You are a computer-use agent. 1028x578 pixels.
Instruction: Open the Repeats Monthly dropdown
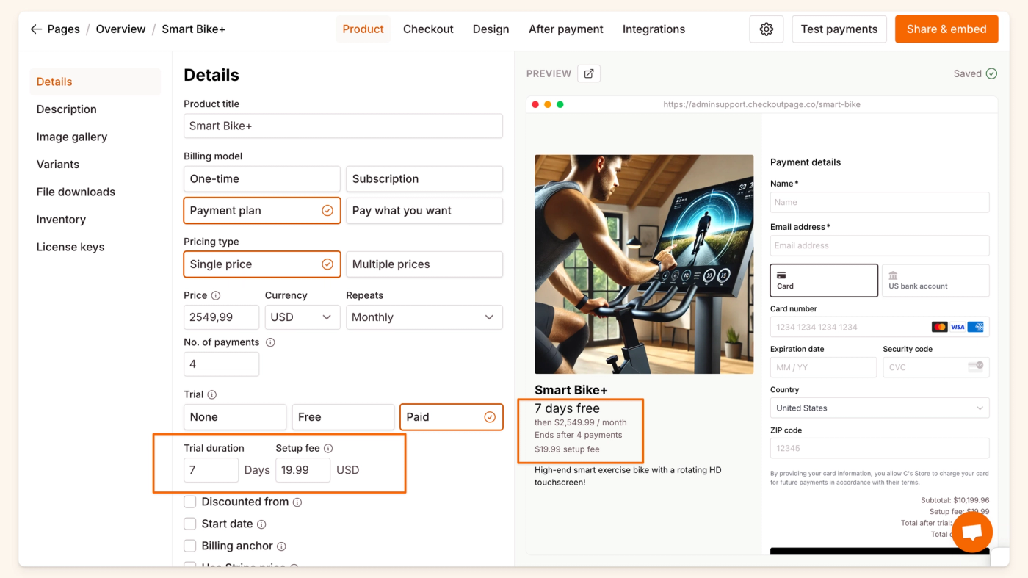(x=424, y=317)
